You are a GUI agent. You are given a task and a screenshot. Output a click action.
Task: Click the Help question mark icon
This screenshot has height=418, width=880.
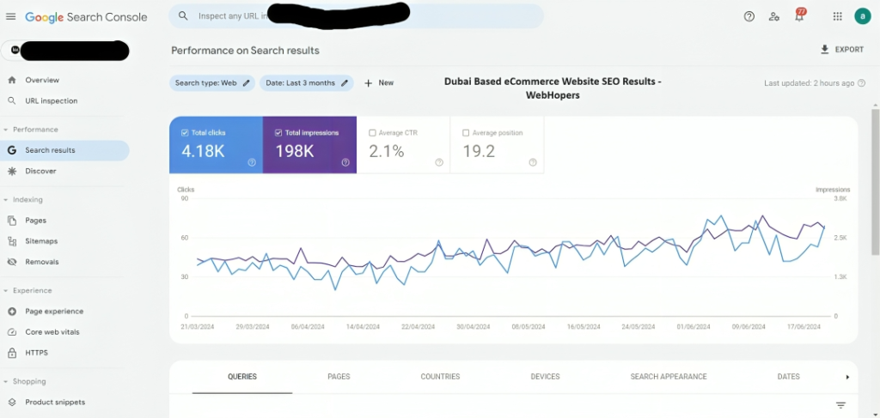749,16
